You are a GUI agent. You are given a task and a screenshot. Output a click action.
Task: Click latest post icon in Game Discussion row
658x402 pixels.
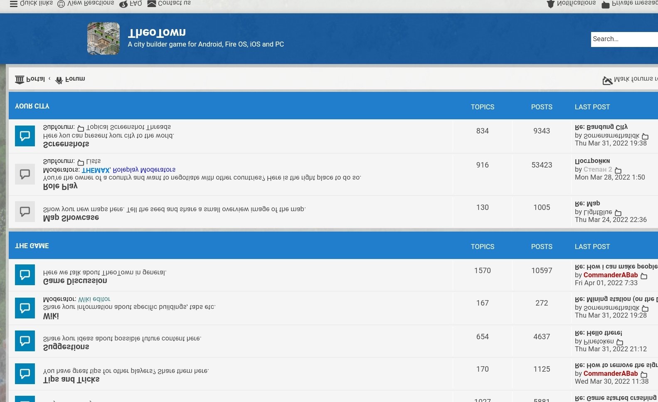point(644,276)
